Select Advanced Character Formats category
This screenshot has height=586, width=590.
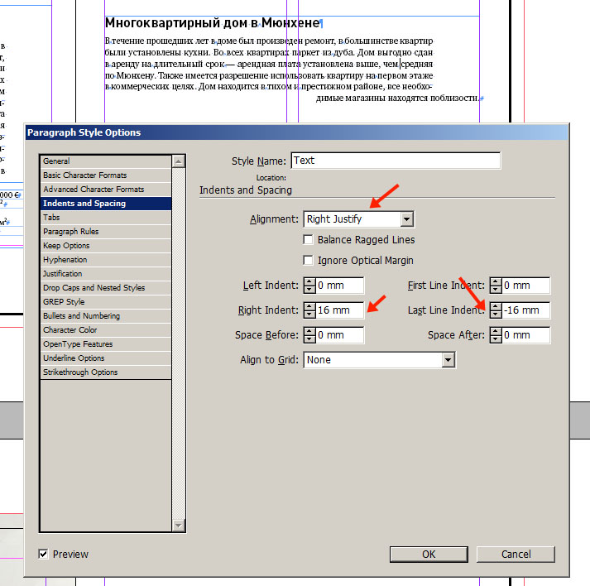coord(106,190)
